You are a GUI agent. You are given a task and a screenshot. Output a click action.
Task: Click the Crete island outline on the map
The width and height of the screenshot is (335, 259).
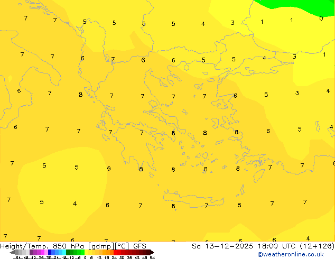pyautogui.click(x=193, y=199)
